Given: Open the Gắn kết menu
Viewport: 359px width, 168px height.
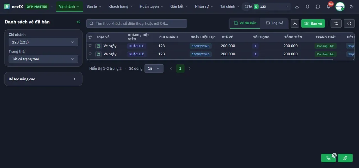Looking at the screenshot, I should pyautogui.click(x=179, y=6).
